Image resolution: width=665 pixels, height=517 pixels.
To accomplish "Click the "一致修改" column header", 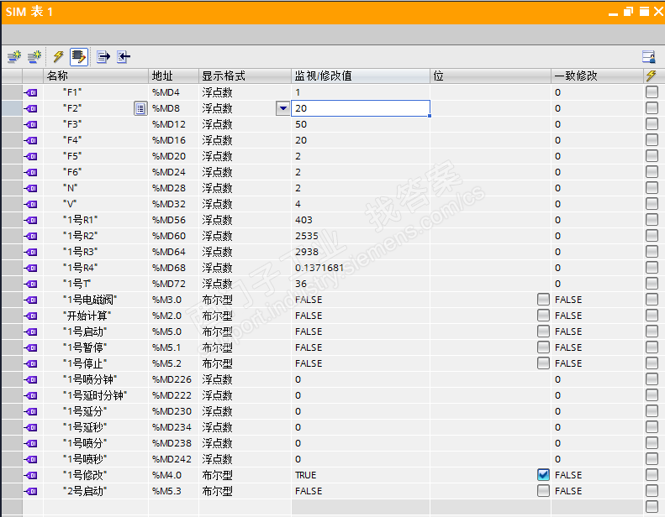I will pos(597,76).
